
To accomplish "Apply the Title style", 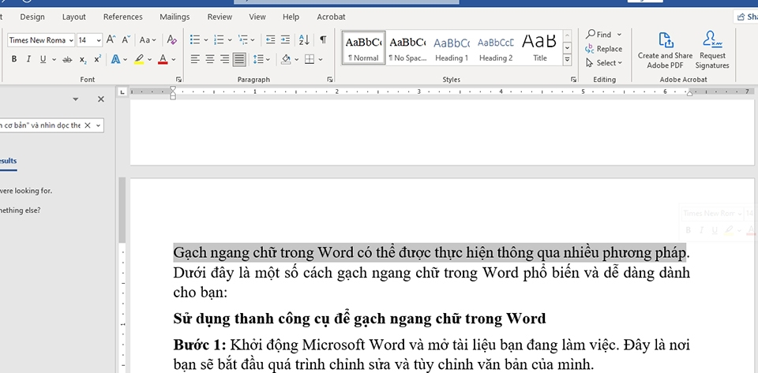I will coord(539,48).
